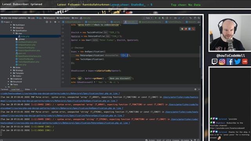
Task: Click the Facebook social icon
Action: click(x=230, y=61)
